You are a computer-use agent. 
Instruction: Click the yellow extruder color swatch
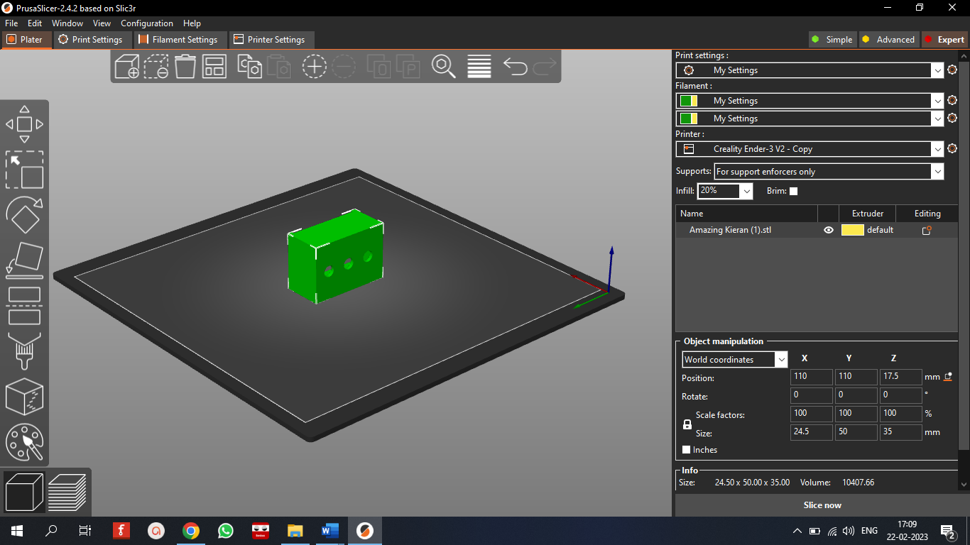852,230
